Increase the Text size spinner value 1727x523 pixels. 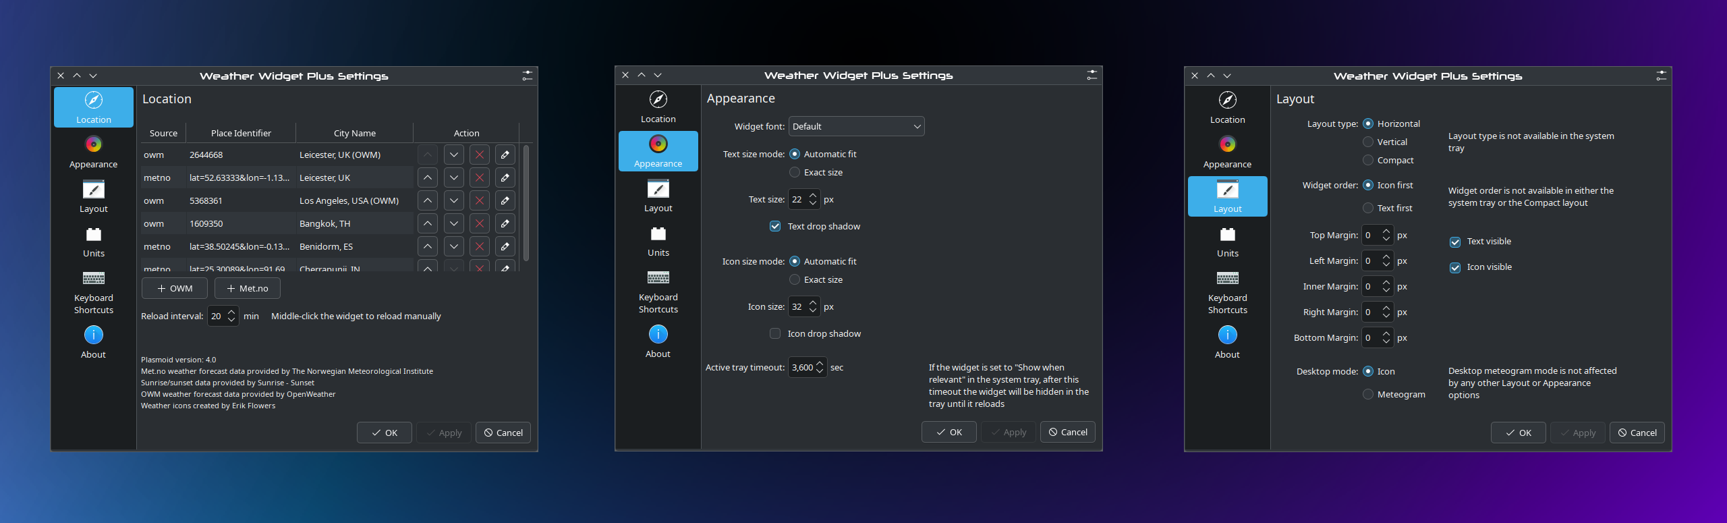[x=812, y=196]
